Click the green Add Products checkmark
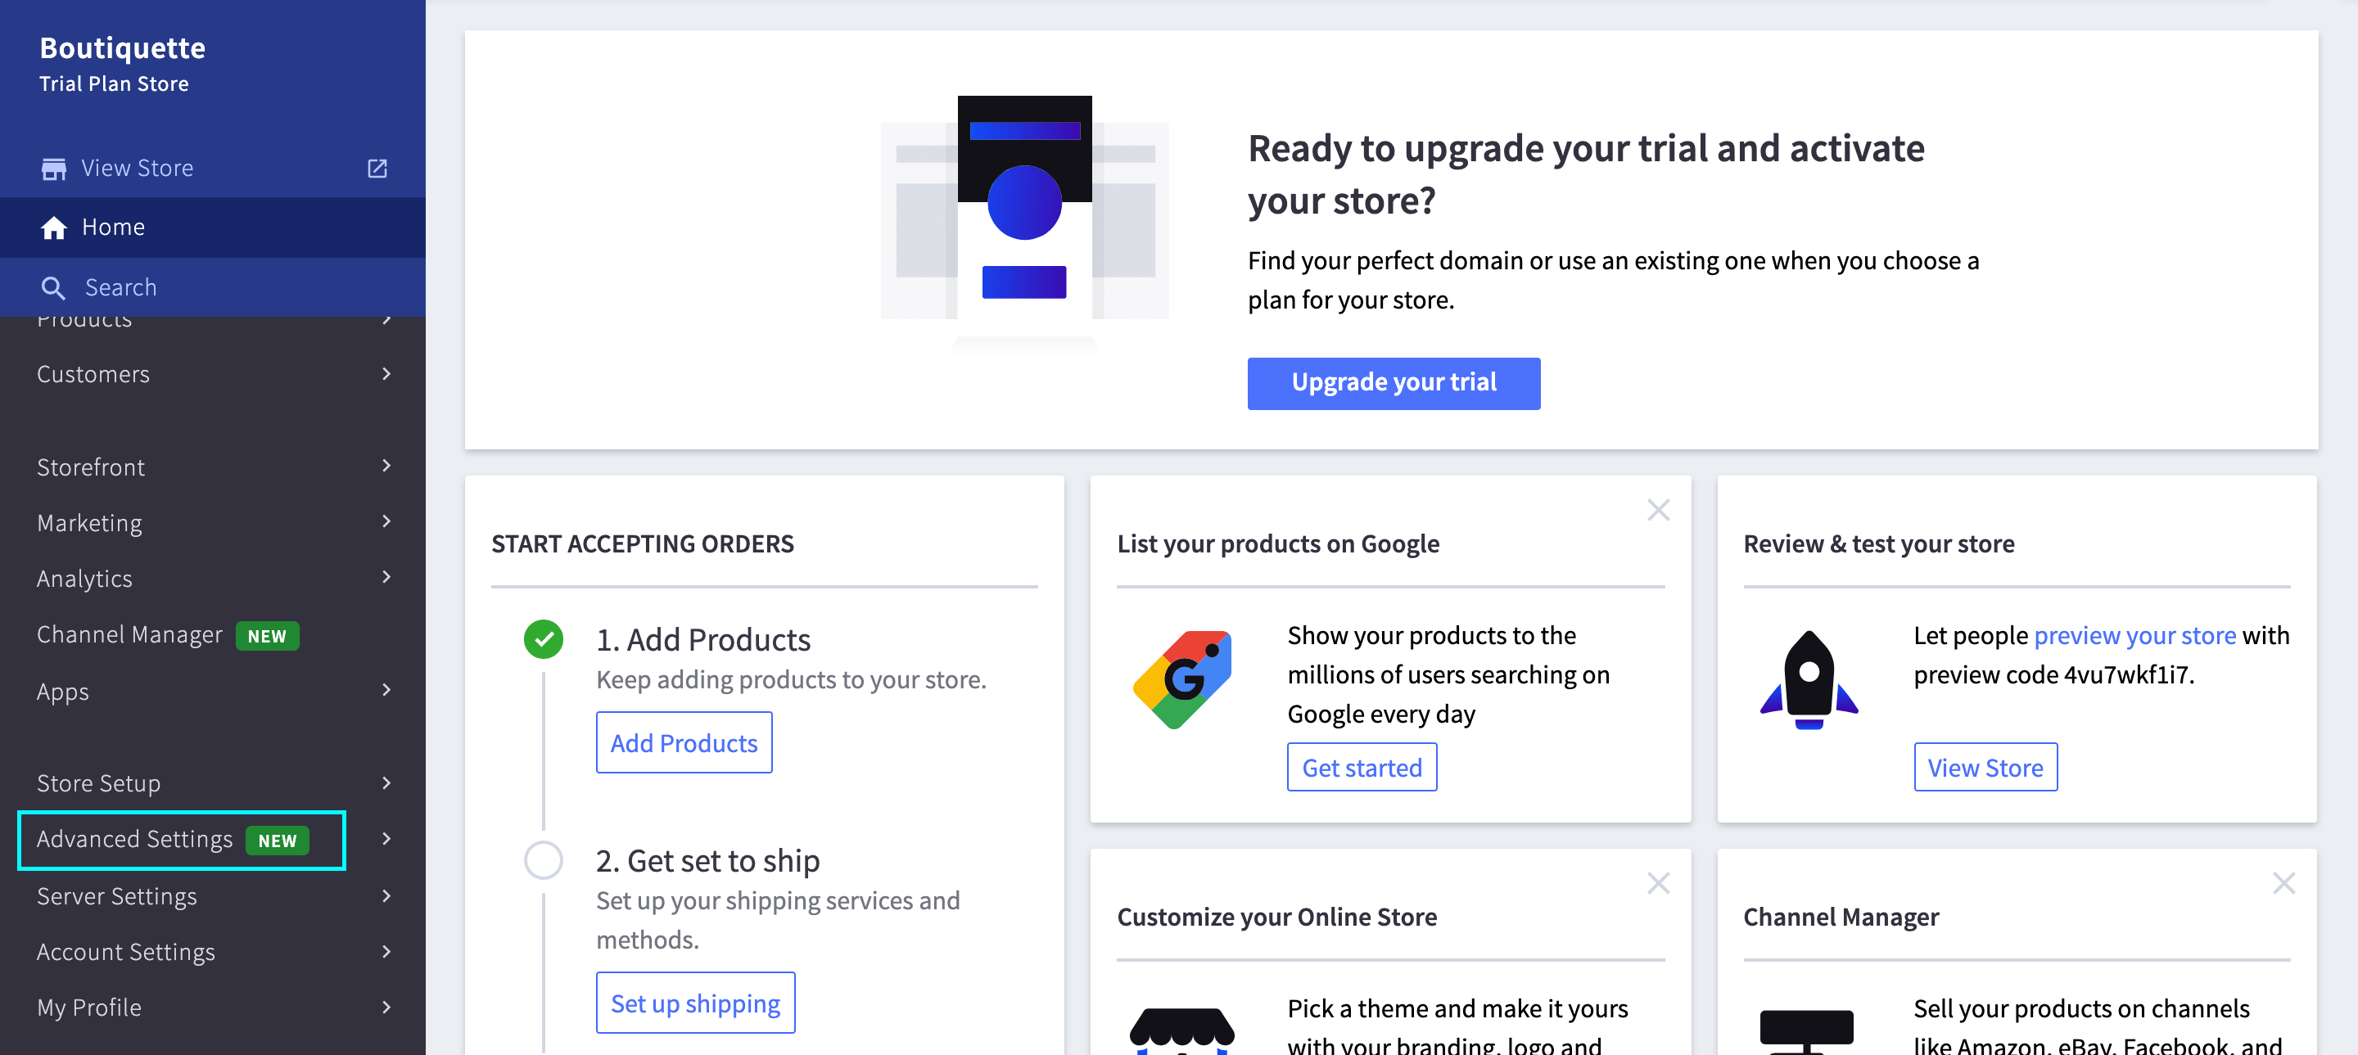Image resolution: width=2358 pixels, height=1055 pixels. (x=544, y=639)
